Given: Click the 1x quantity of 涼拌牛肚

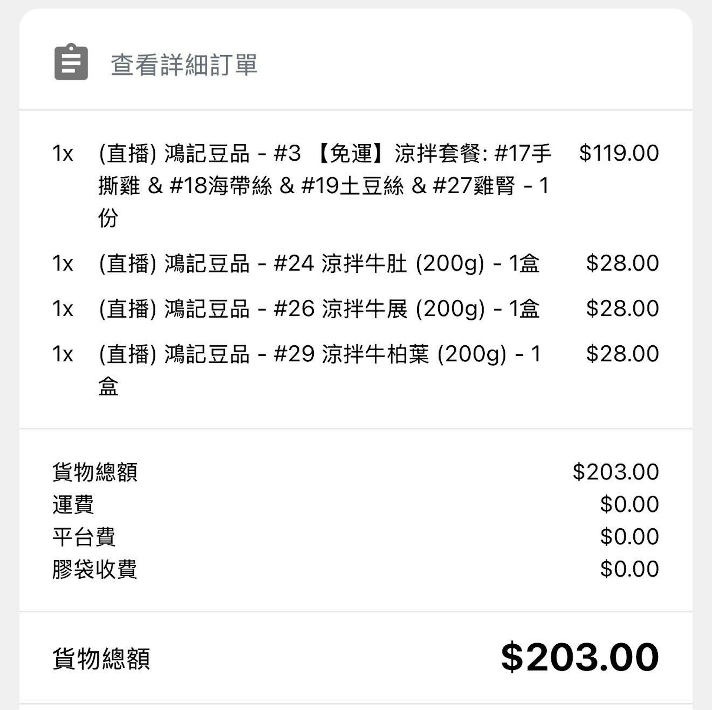Looking at the screenshot, I should pos(63,263).
